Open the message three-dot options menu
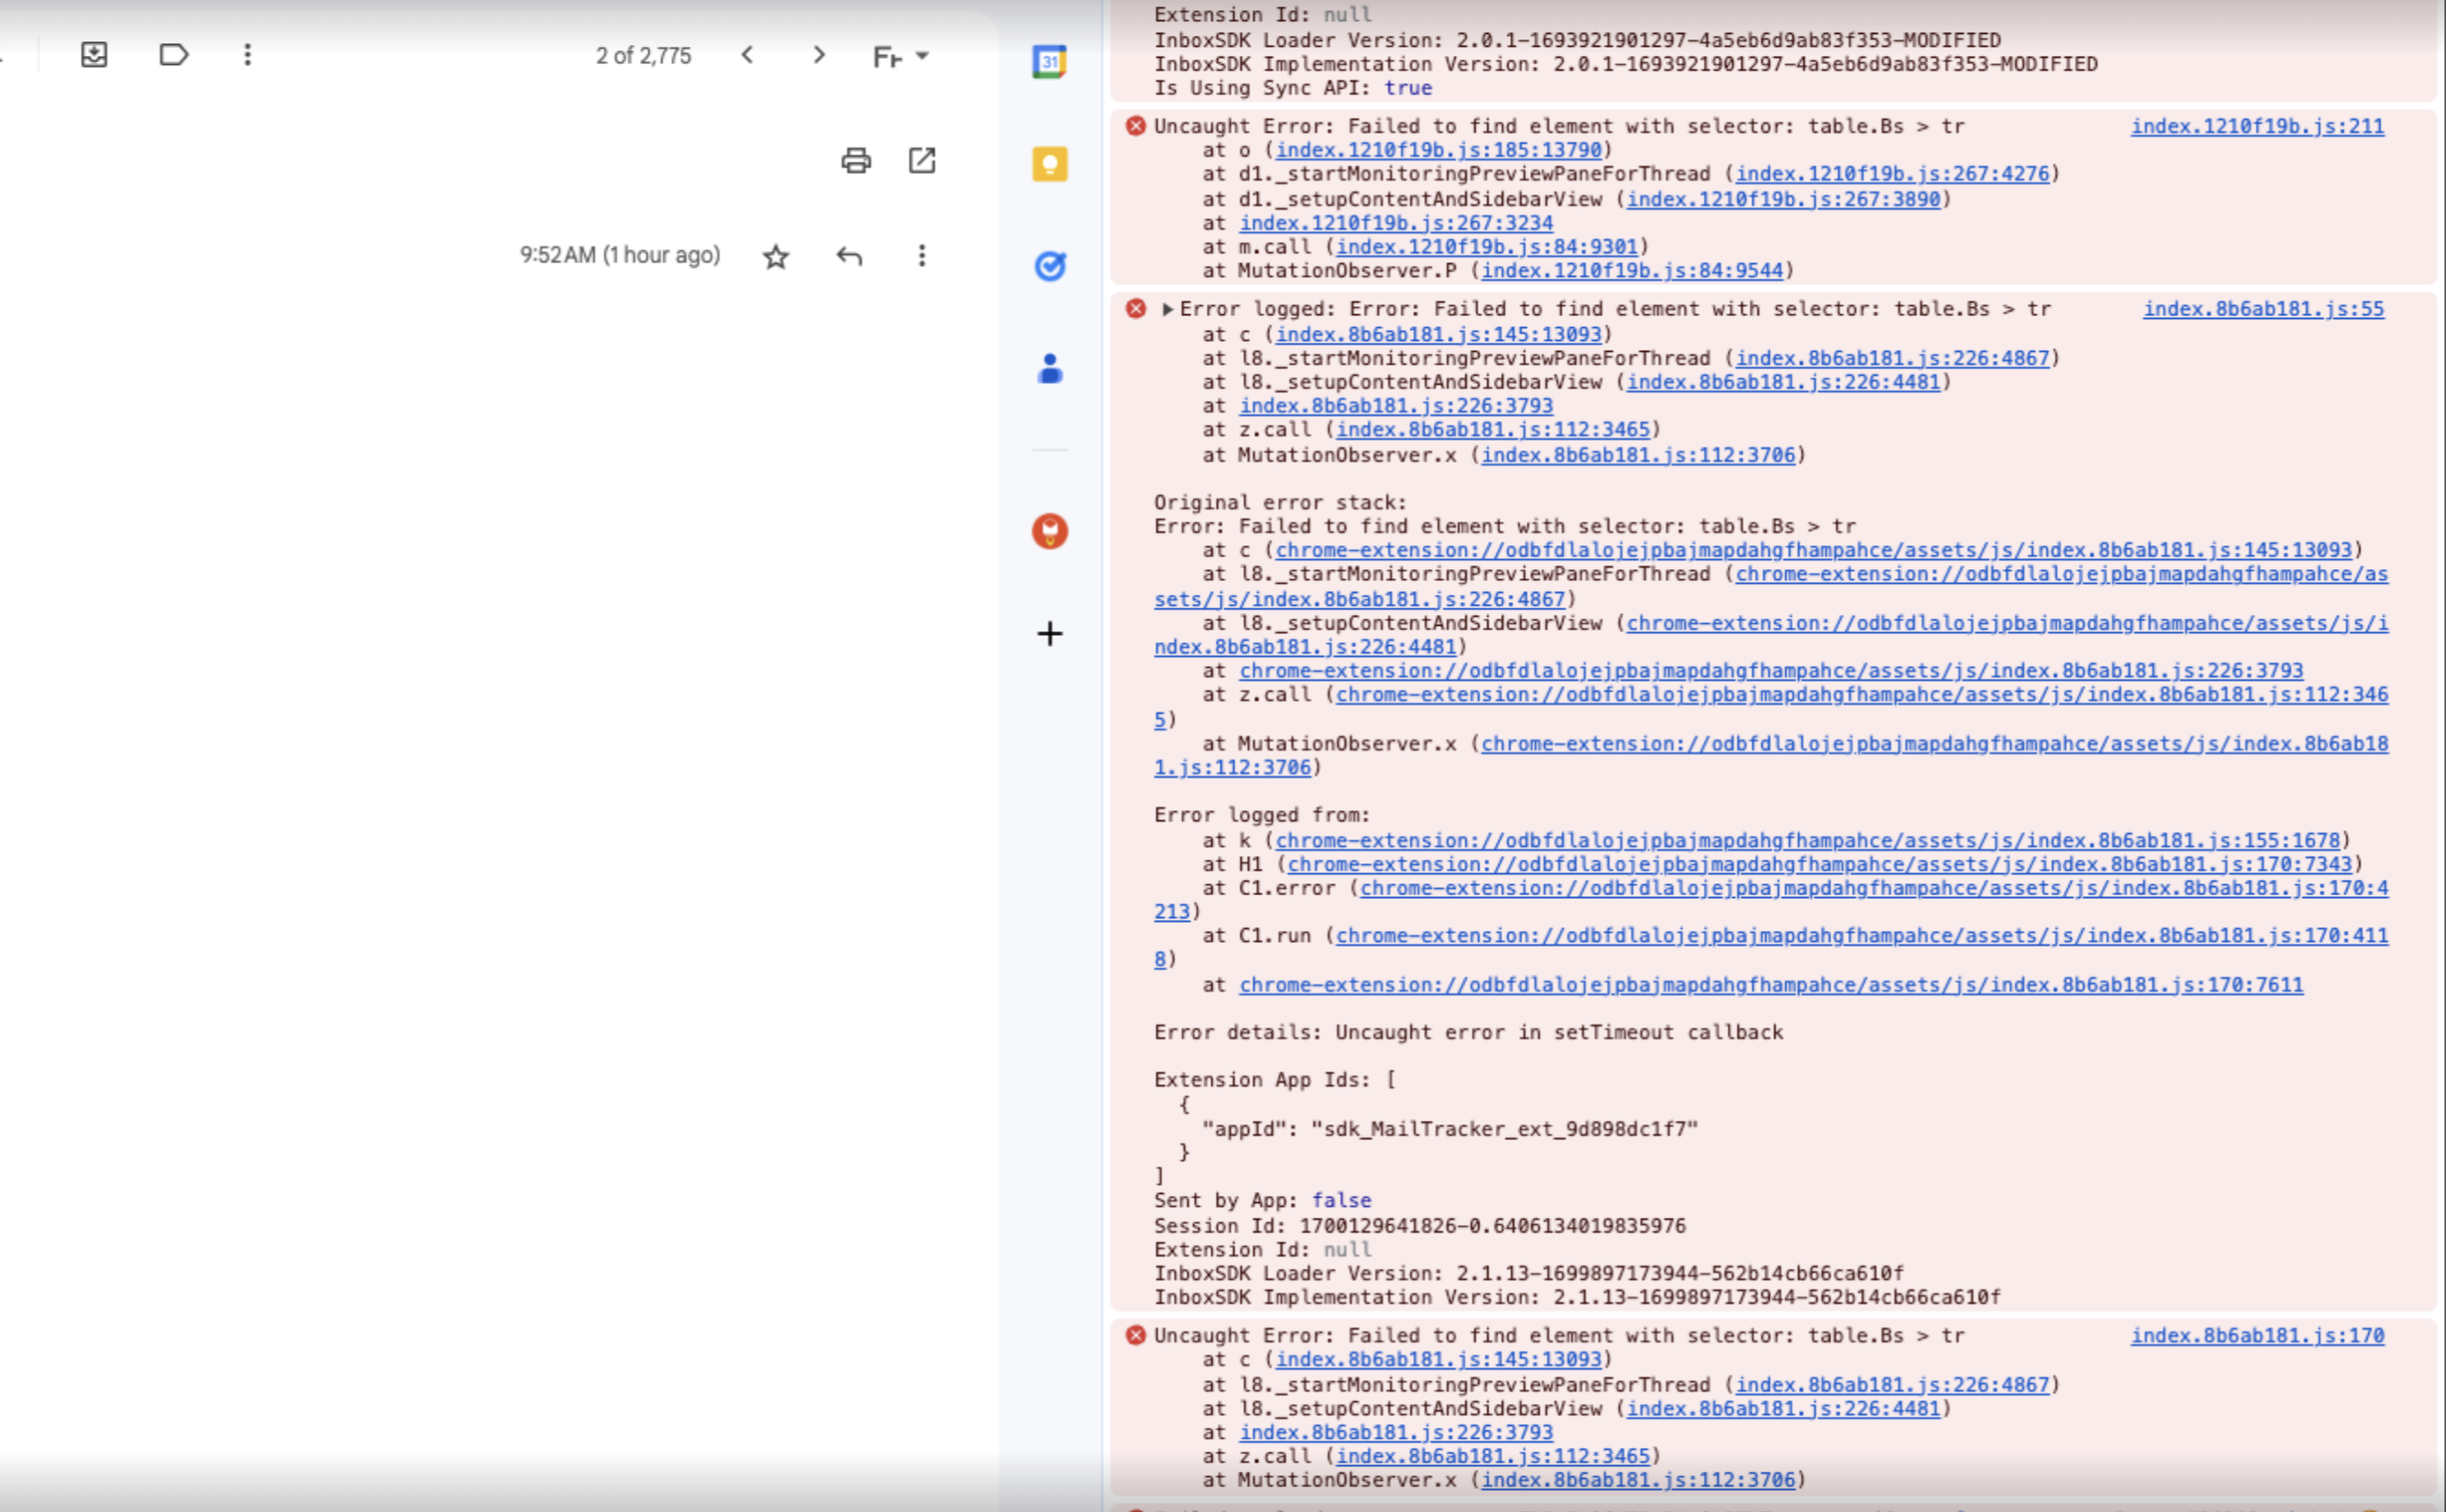Image resolution: width=2446 pixels, height=1512 pixels. point(921,257)
